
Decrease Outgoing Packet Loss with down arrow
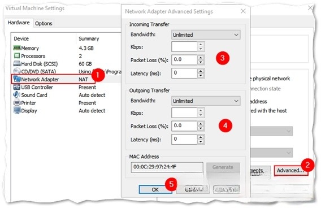[x=201, y=128]
